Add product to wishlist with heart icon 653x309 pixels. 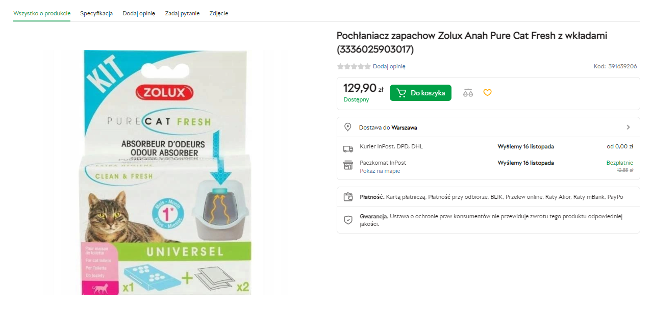tap(487, 93)
